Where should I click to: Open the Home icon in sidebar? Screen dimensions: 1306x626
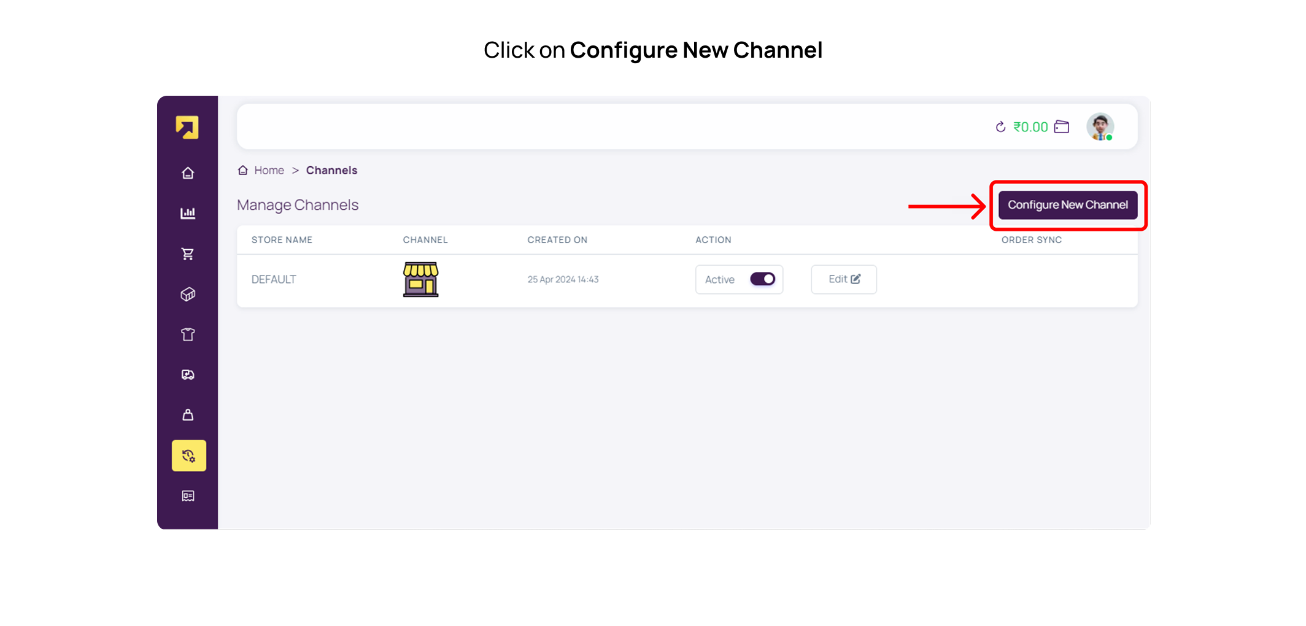click(x=188, y=173)
